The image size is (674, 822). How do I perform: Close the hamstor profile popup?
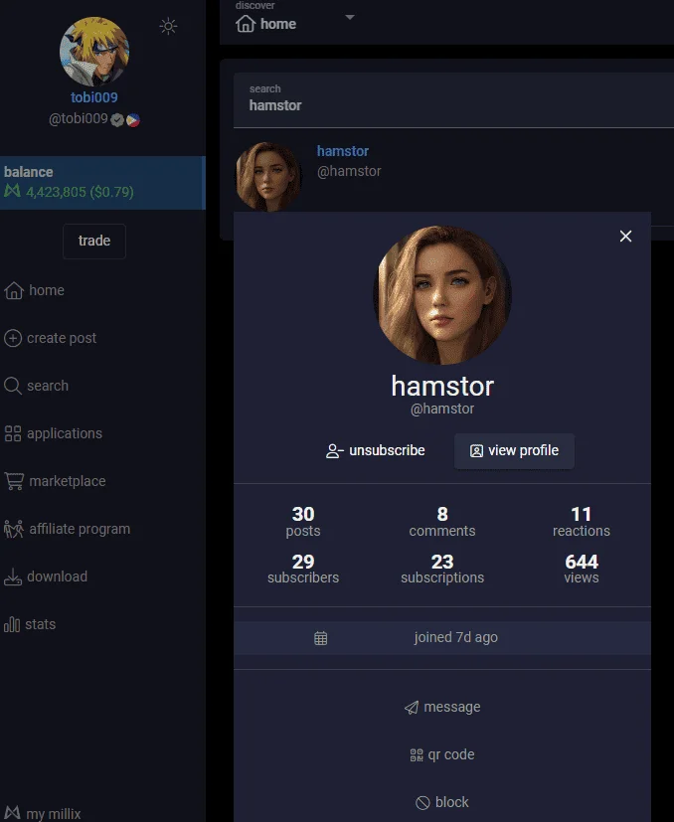(625, 236)
